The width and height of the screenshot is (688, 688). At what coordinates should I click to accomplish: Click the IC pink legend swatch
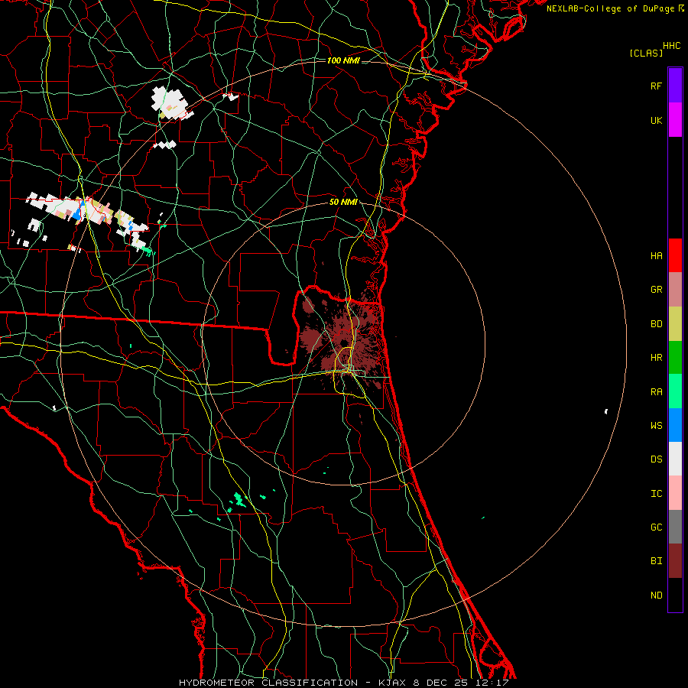pyautogui.click(x=675, y=493)
